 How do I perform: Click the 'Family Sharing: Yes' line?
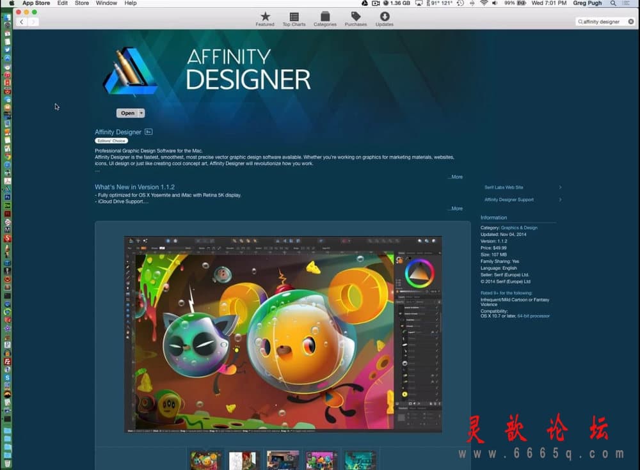pyautogui.click(x=500, y=261)
